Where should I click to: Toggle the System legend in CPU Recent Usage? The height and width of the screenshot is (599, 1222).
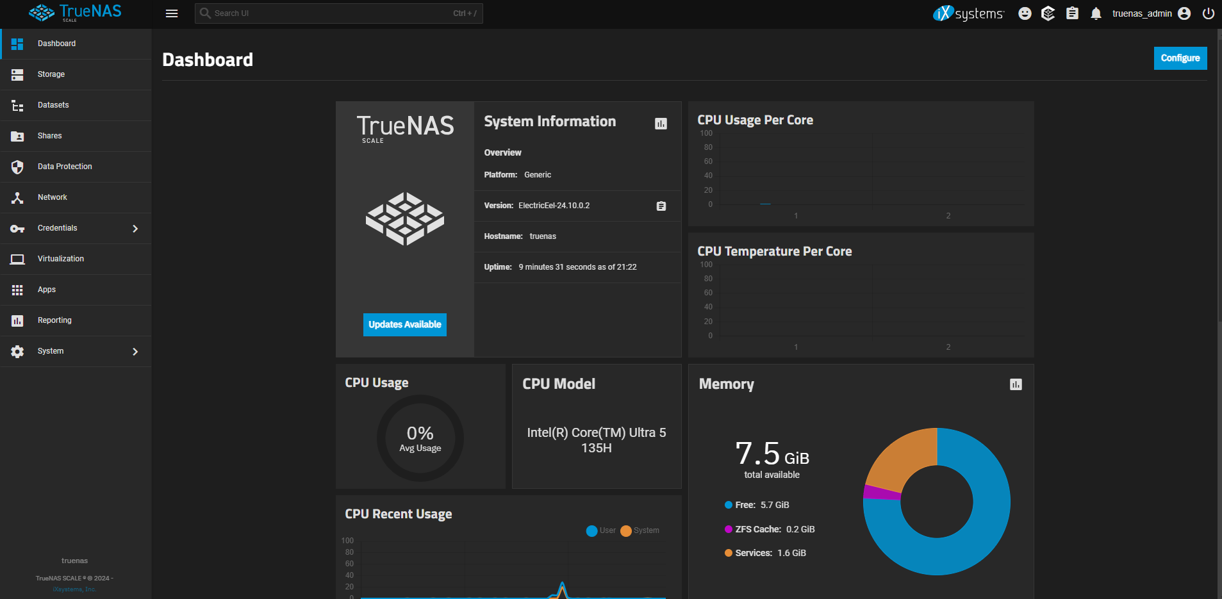coord(640,530)
